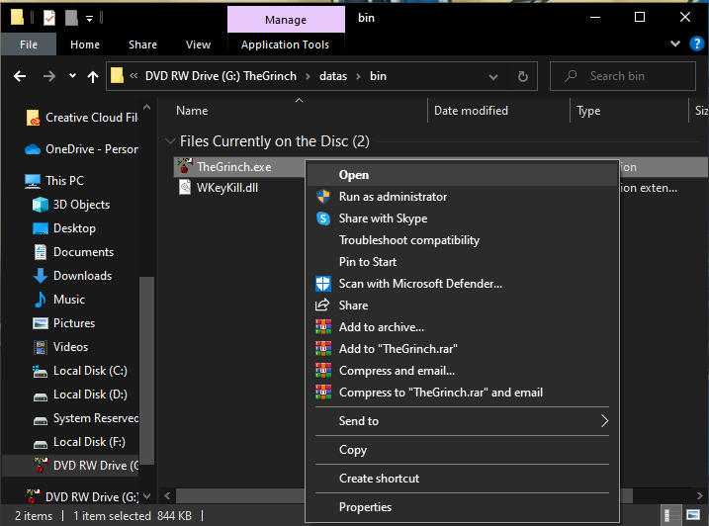Click the Properties checkmark icon in title bar
The width and height of the screenshot is (709, 526).
tap(48, 18)
